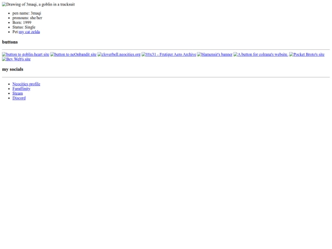Click the goblin-heart site button image

click(26, 55)
